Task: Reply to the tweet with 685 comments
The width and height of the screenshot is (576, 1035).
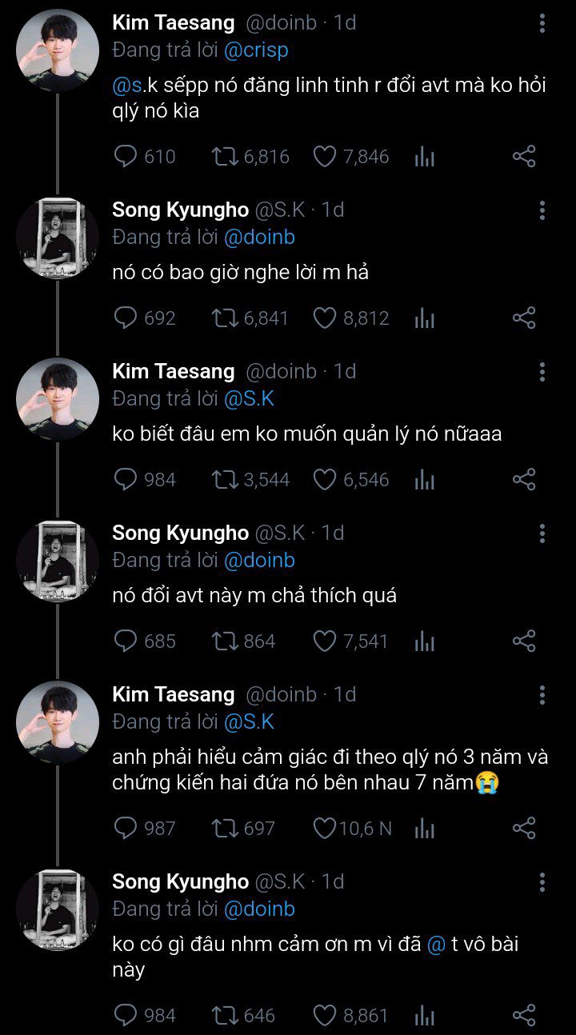Action: click(126, 641)
